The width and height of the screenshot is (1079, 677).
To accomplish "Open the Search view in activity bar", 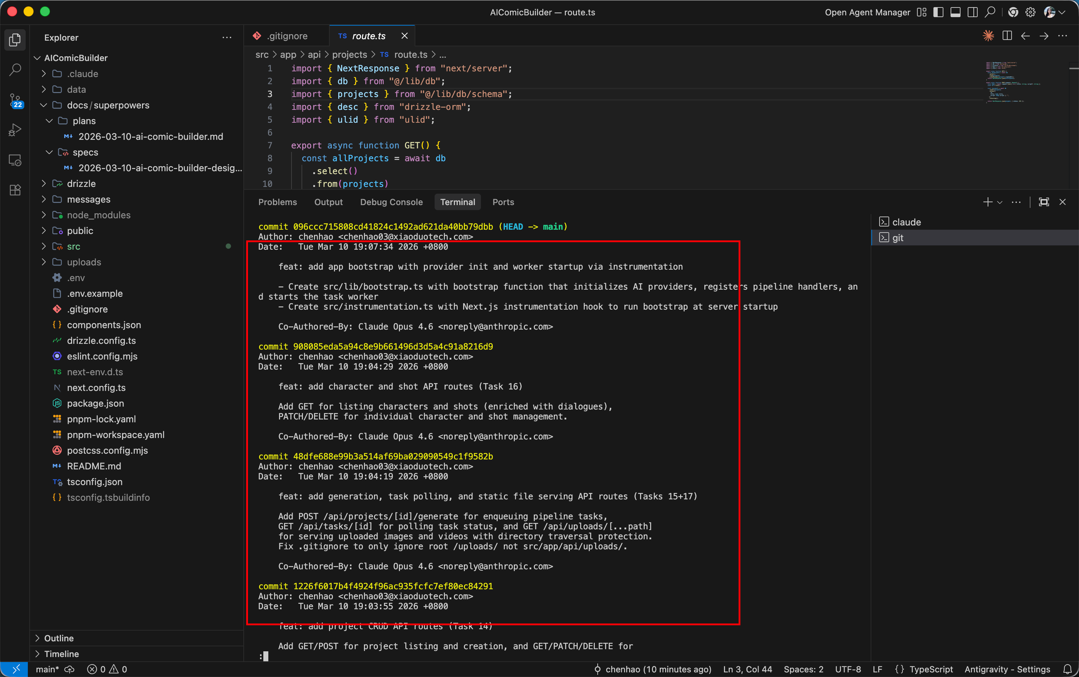I will (x=15, y=70).
